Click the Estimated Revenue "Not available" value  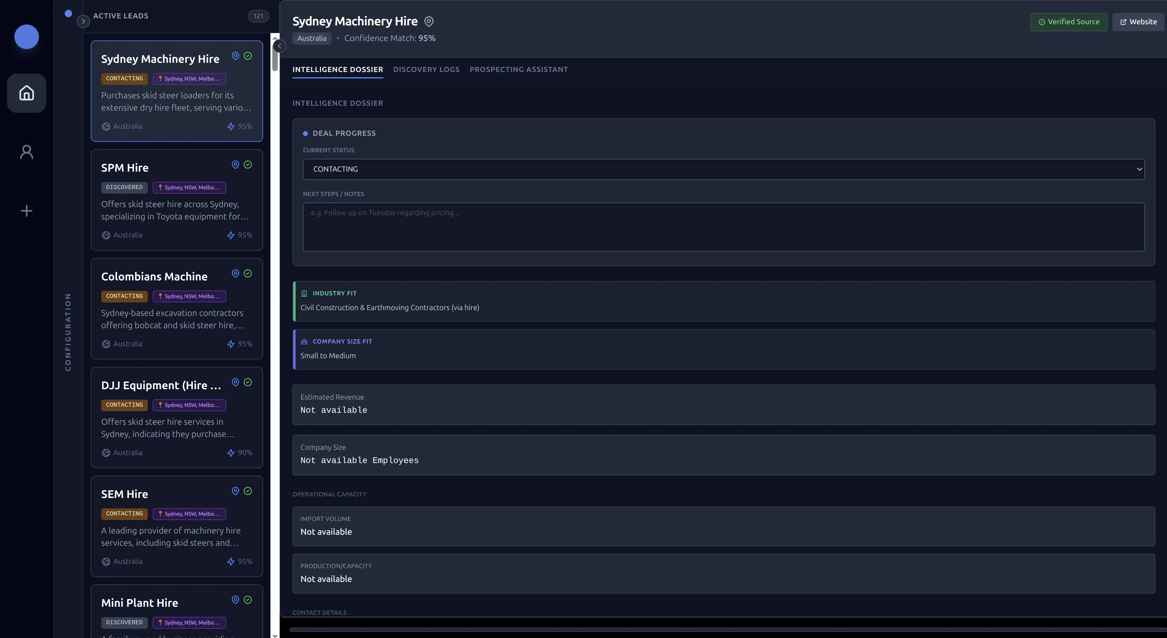click(x=334, y=410)
